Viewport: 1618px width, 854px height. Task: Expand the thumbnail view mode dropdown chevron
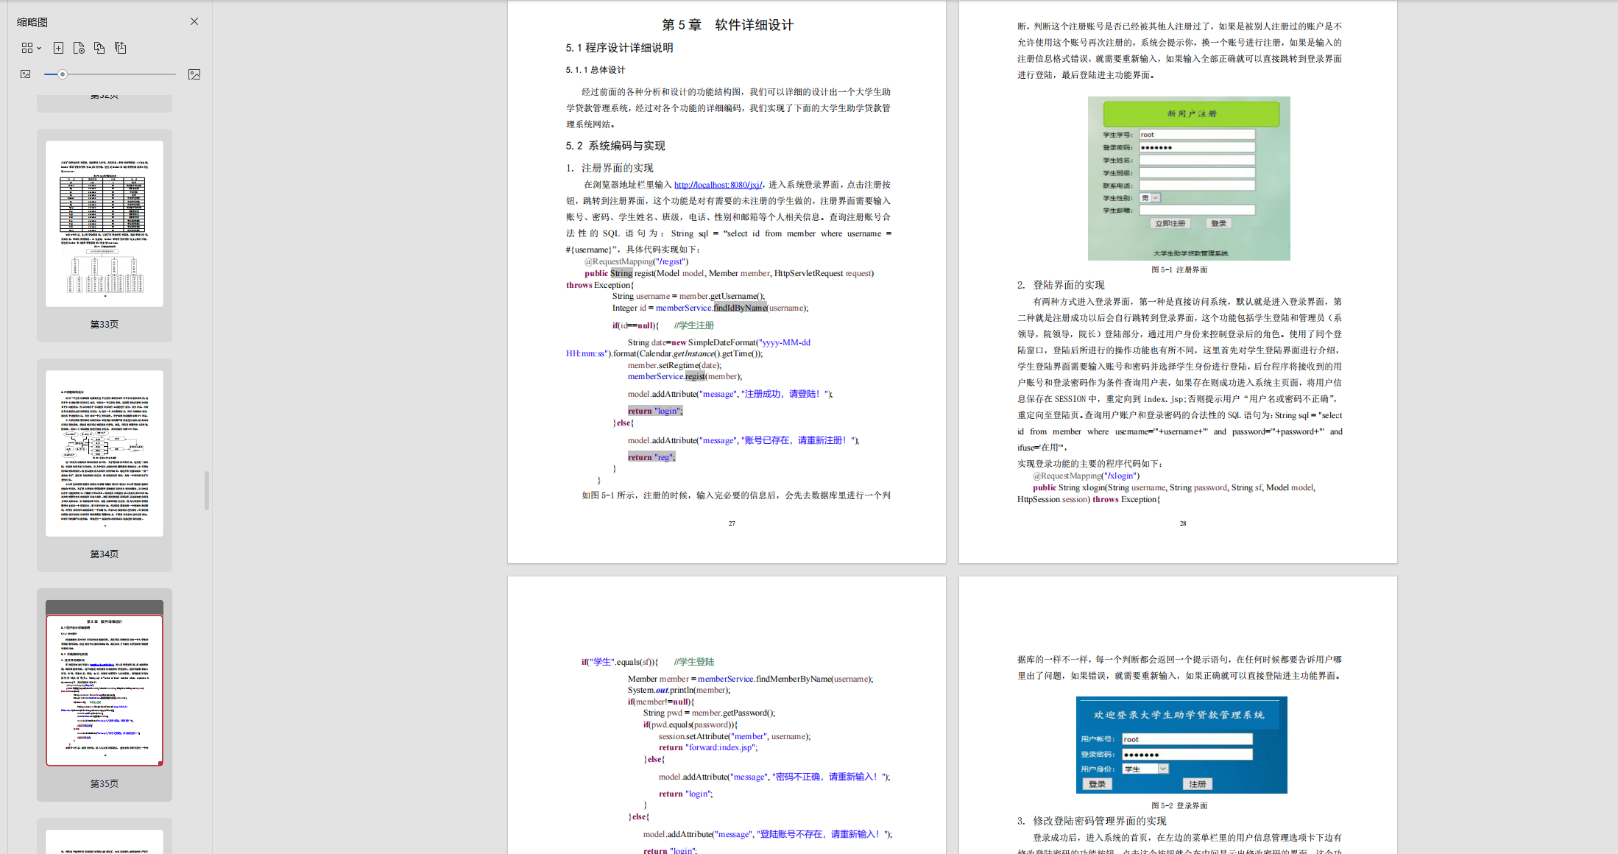tap(40, 48)
